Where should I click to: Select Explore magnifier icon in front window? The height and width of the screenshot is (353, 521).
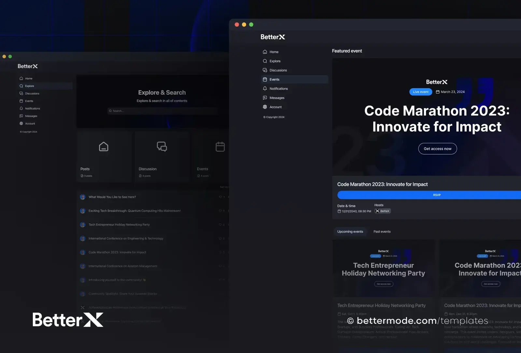pyautogui.click(x=265, y=61)
